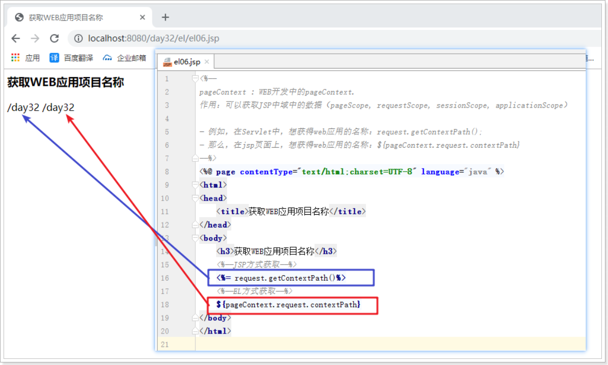Collapse the comment fold marker at line 1
Screen dimensions: 608x365
(195, 79)
